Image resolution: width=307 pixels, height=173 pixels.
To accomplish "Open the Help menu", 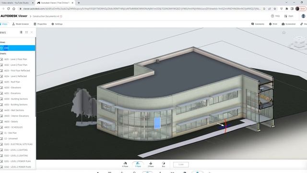I will pyautogui.click(x=275, y=16).
